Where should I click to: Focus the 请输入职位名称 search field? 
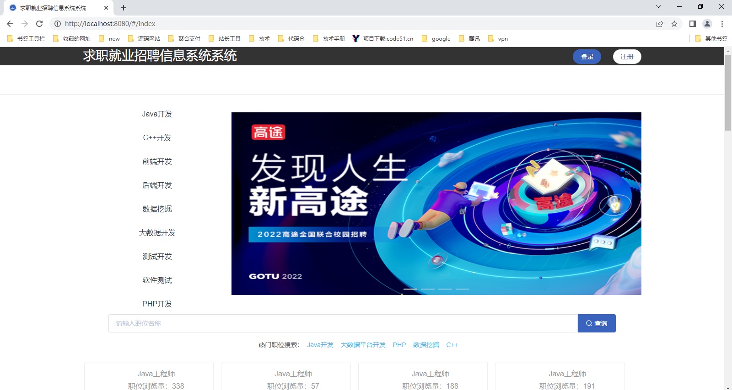343,323
